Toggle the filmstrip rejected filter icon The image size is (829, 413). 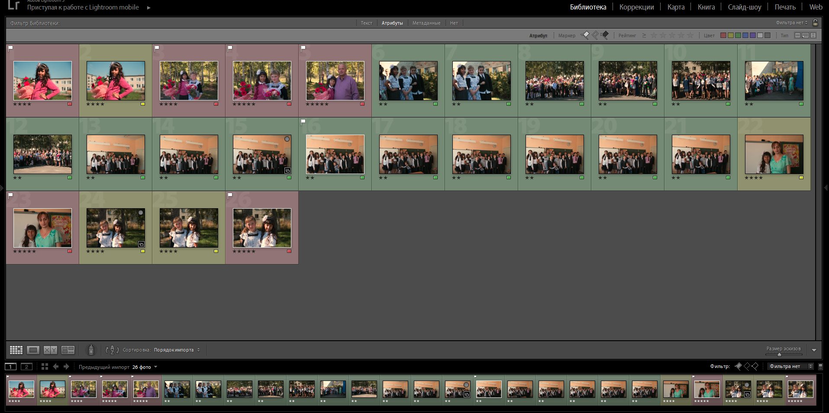click(x=755, y=366)
